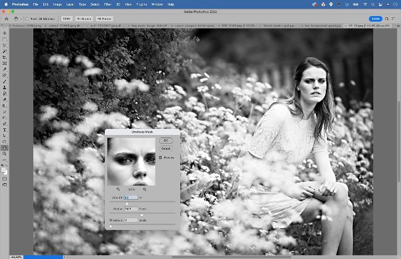The image size is (401, 259).
Task: Click the Radius value input field
Action: click(x=131, y=208)
